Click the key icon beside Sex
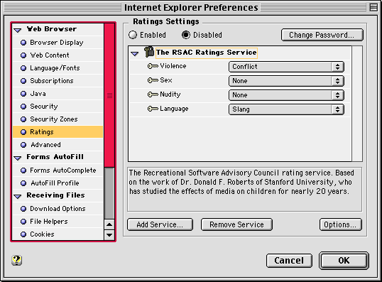The image size is (382, 282). pos(153,80)
